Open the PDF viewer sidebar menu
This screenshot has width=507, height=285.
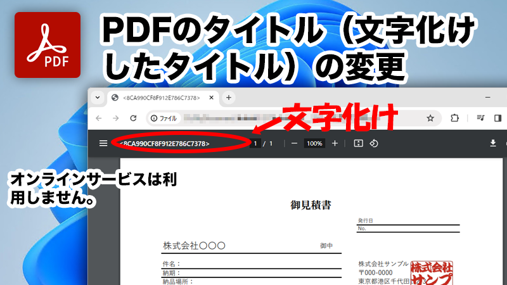coord(103,144)
